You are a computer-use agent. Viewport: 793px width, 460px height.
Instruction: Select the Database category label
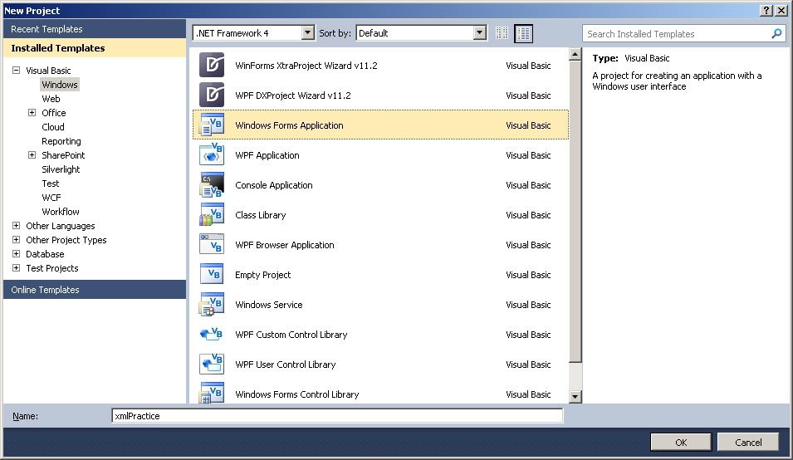(x=45, y=254)
